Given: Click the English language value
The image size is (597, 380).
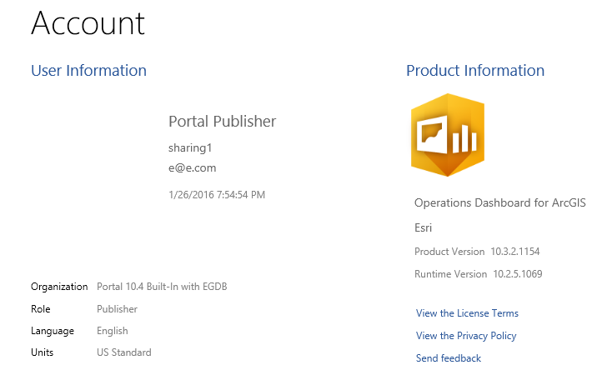Looking at the screenshot, I should [x=113, y=331].
